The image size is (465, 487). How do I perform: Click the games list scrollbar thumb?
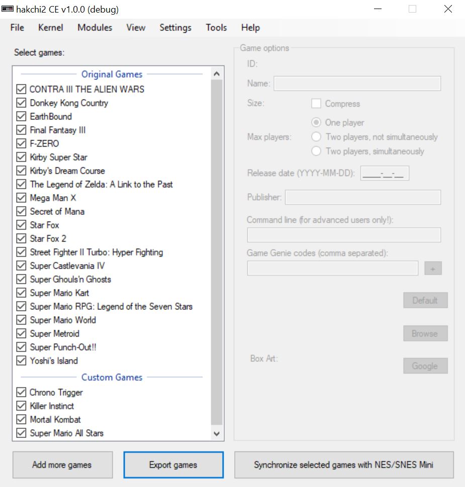point(217,252)
